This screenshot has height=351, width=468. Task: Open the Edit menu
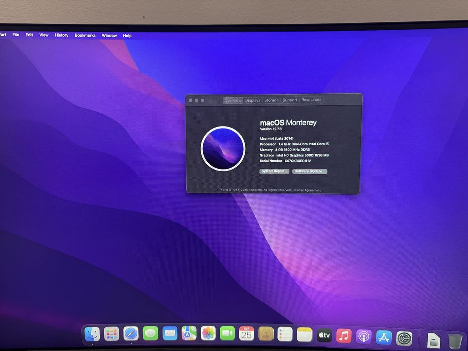click(29, 35)
